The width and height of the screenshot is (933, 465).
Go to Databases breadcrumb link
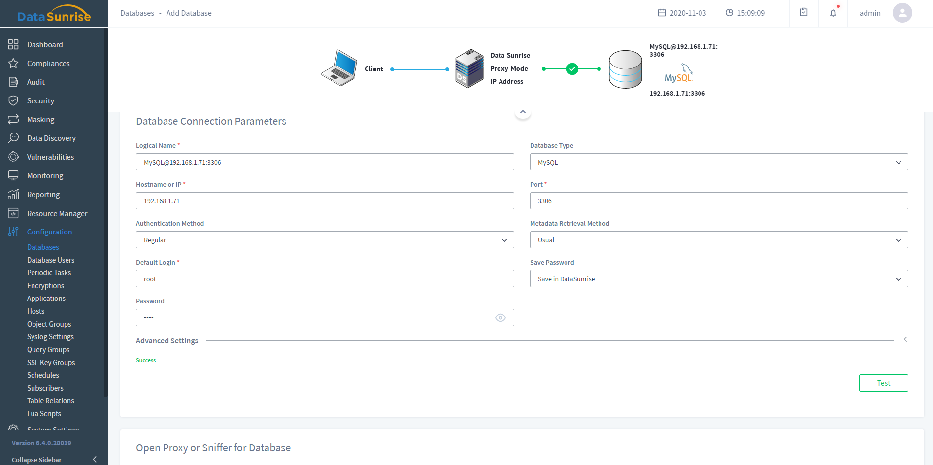[137, 13]
